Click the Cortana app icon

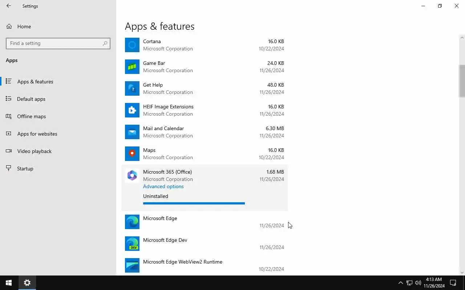click(x=132, y=45)
